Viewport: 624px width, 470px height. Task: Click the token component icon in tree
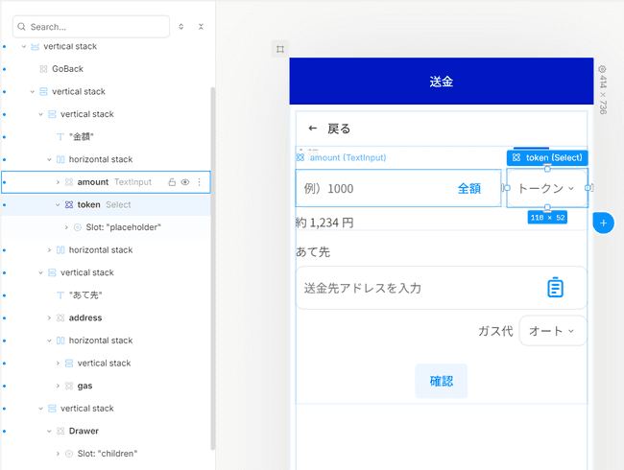(x=69, y=204)
